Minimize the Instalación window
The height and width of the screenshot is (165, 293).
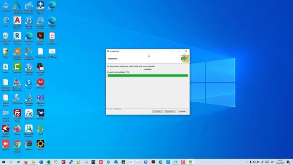coord(172,51)
